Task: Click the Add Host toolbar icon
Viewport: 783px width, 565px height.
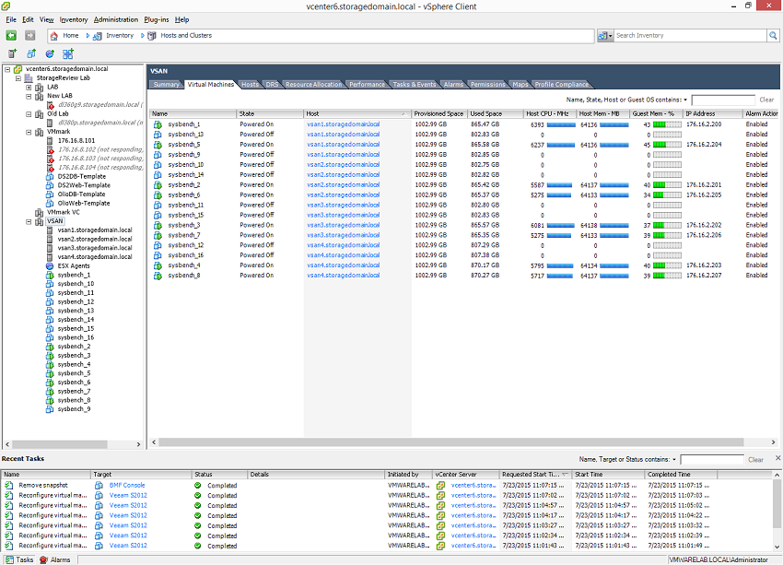Action: (68, 53)
